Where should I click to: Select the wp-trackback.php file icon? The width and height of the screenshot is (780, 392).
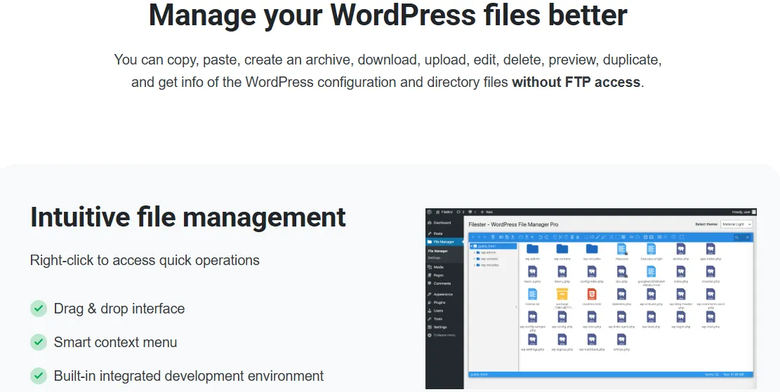click(591, 340)
